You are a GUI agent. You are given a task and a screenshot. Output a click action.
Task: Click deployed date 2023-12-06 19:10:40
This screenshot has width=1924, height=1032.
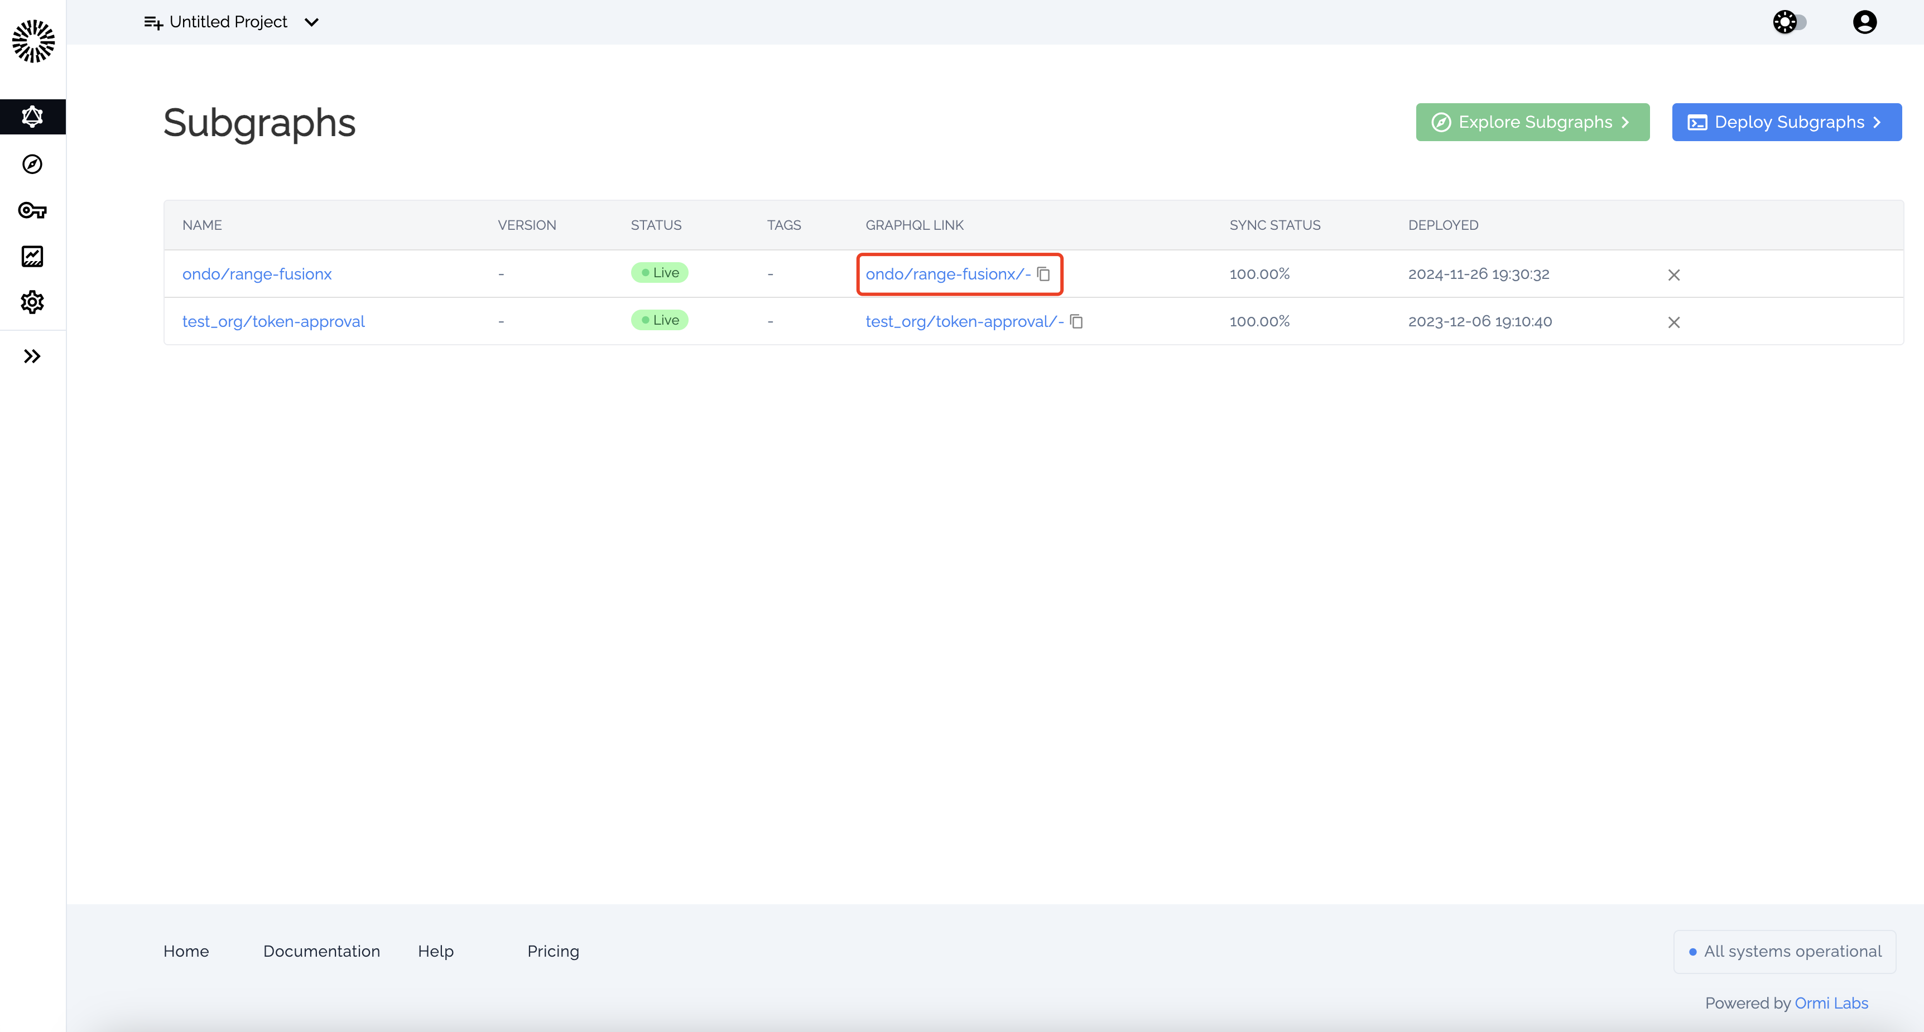[x=1480, y=321]
